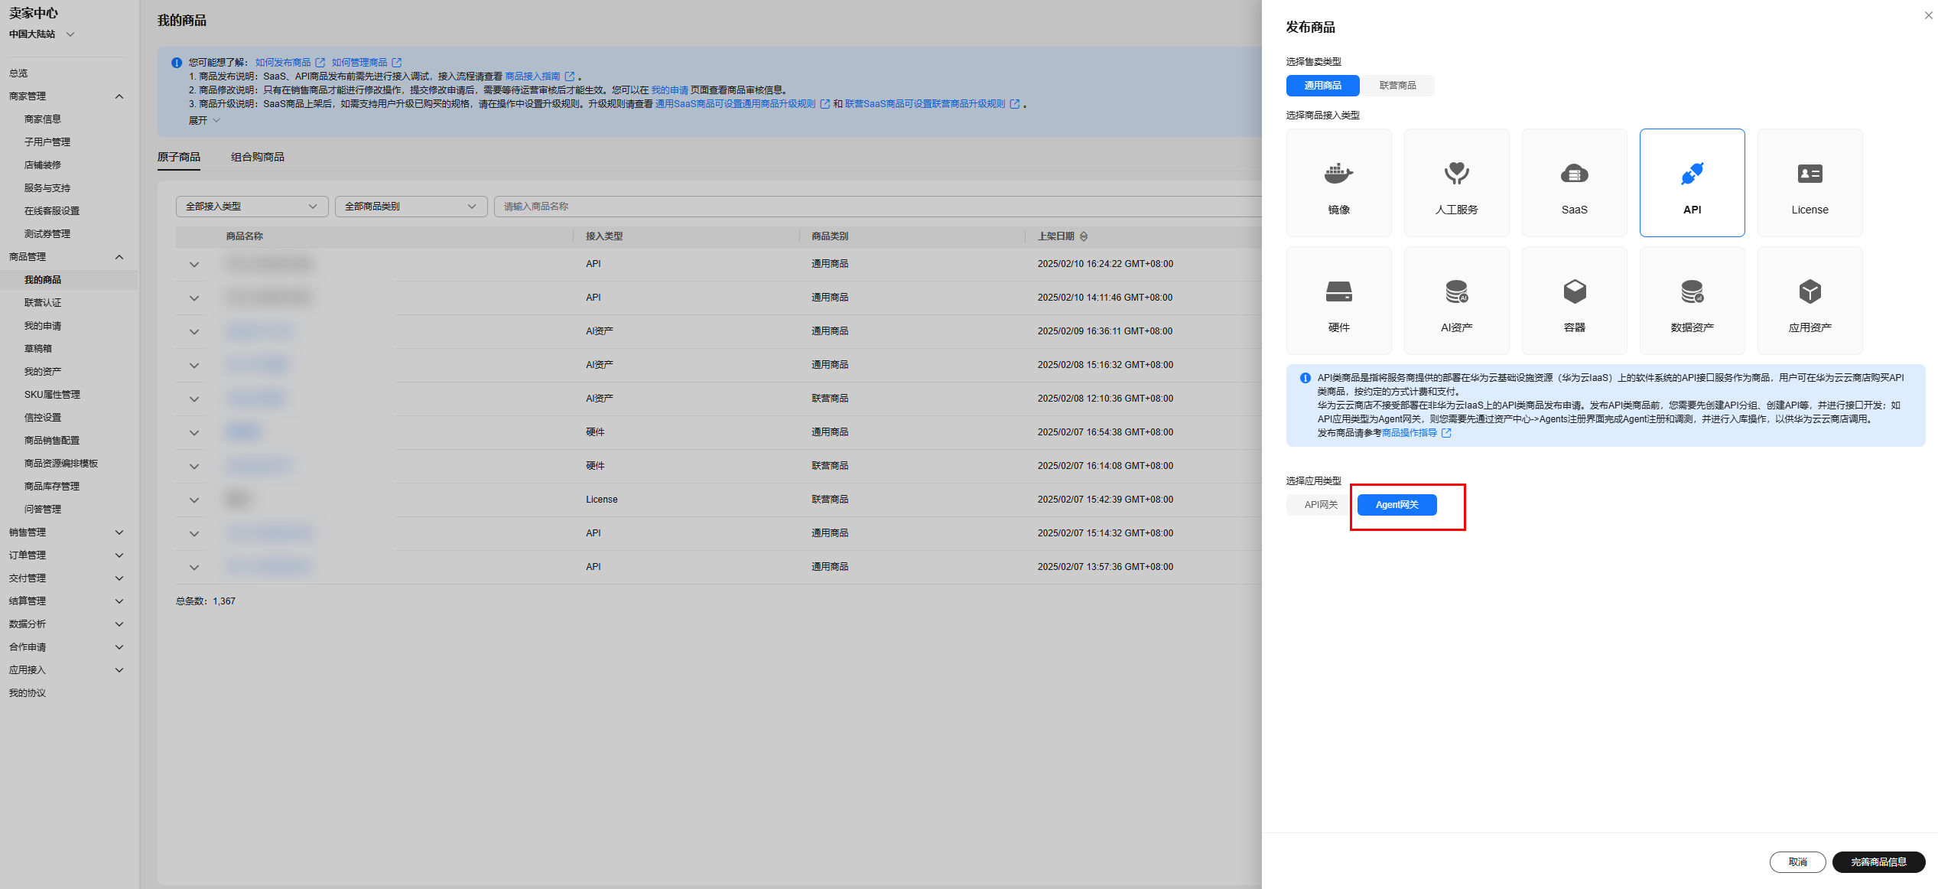Select 通用商品 sale type option
1938x889 pixels.
click(x=1322, y=86)
